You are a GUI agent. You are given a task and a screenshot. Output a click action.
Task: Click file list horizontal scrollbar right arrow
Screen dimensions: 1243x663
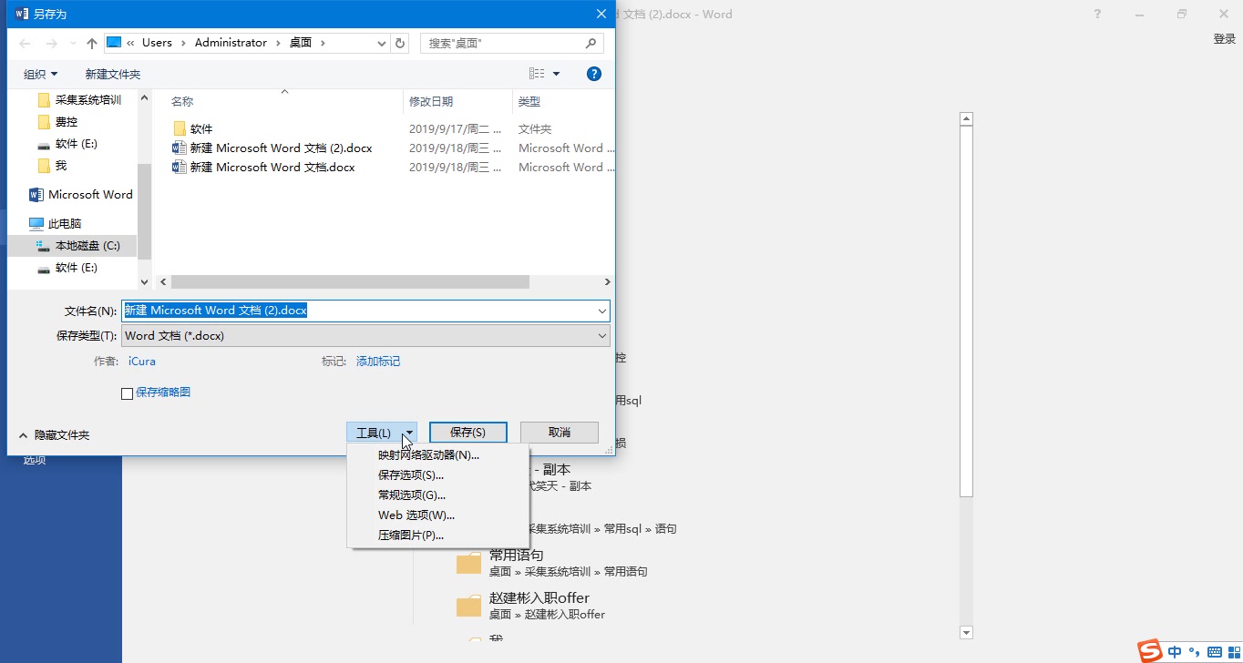607,282
